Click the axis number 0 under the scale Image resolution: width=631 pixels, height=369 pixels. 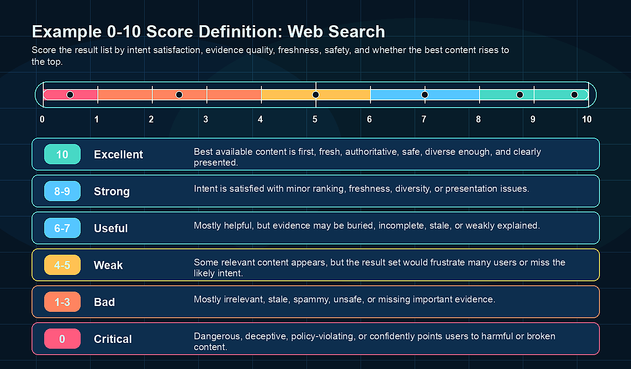point(42,120)
